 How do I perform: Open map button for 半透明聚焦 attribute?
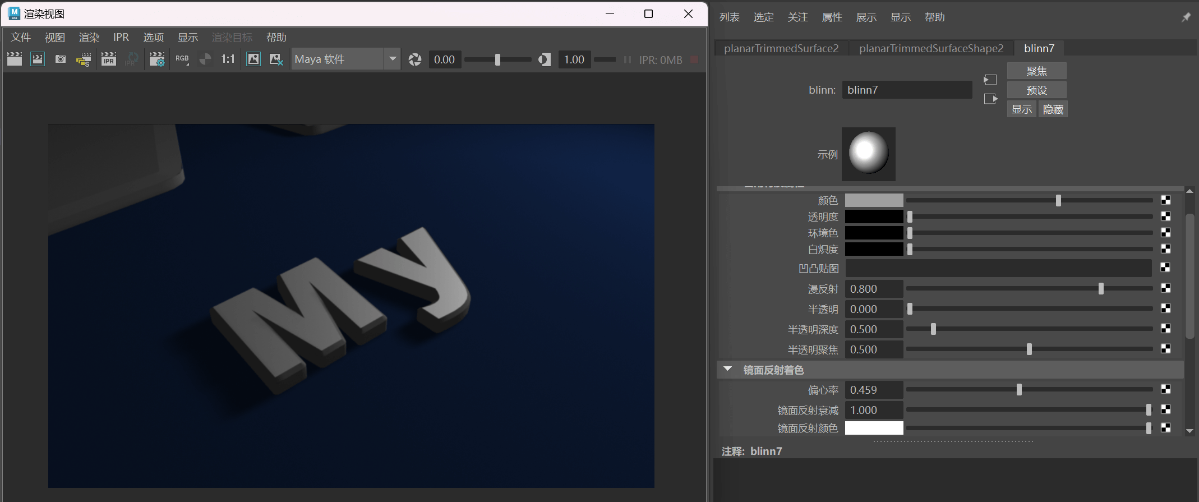[1165, 349]
